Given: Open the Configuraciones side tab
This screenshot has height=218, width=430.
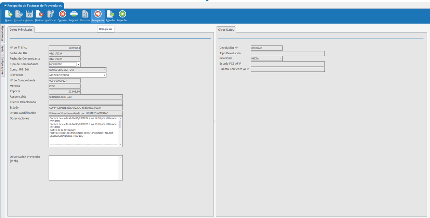Looking at the screenshot, I should (x=2, y=66).
